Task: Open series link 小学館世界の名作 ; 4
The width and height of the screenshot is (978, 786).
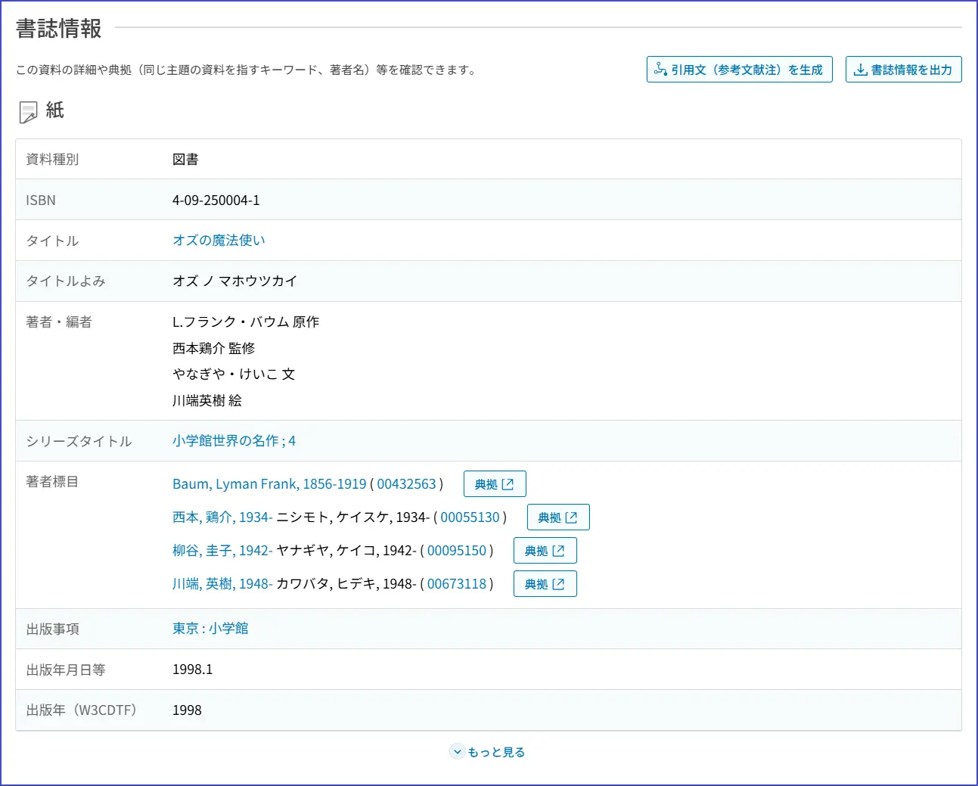Action: click(234, 441)
